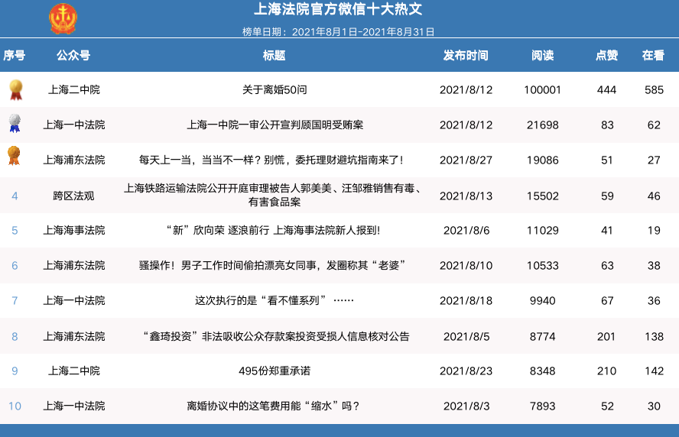Click like count 201

(x=606, y=336)
